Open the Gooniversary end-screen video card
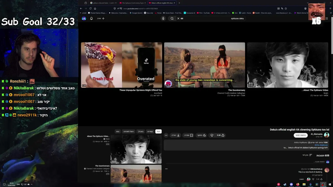The width and height of the screenshot is (333, 187). (x=204, y=65)
